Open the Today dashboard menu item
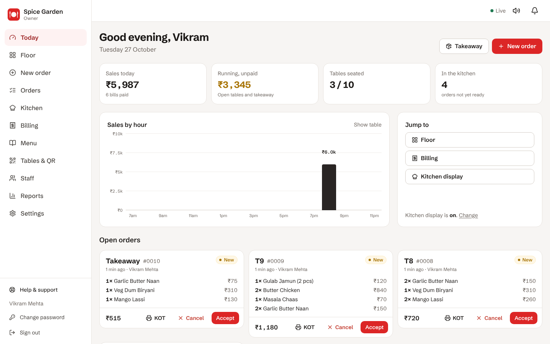The image size is (550, 344). click(x=46, y=37)
